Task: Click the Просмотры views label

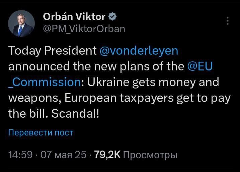Action: (x=150, y=155)
